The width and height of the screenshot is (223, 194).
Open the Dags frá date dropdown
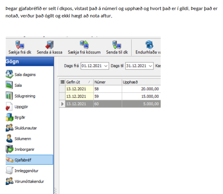[x=106, y=66]
